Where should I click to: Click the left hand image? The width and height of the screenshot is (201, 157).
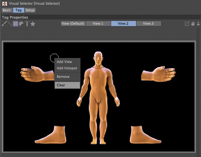[37, 74]
